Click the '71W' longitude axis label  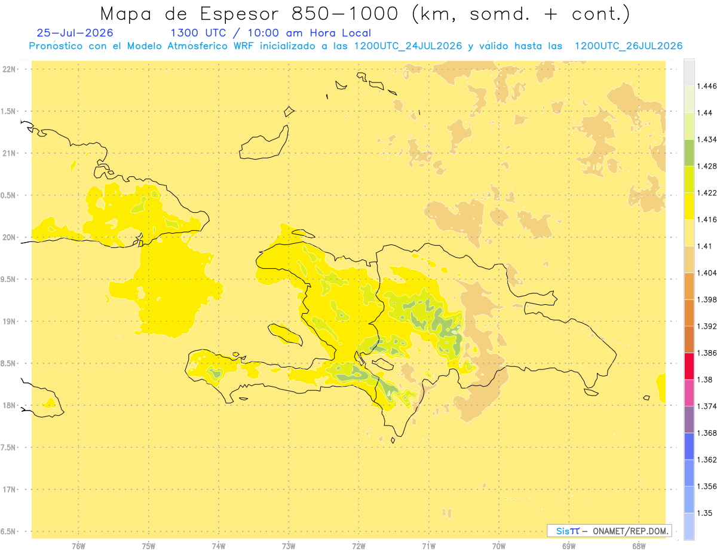coord(428,546)
